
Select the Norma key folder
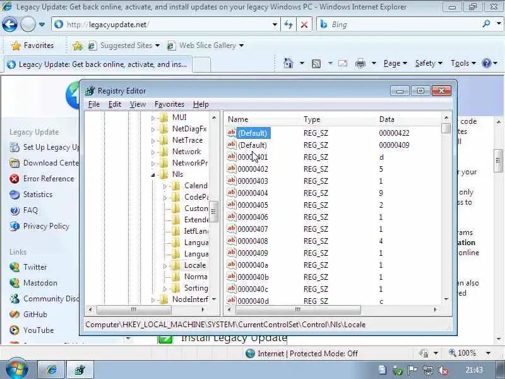196,277
